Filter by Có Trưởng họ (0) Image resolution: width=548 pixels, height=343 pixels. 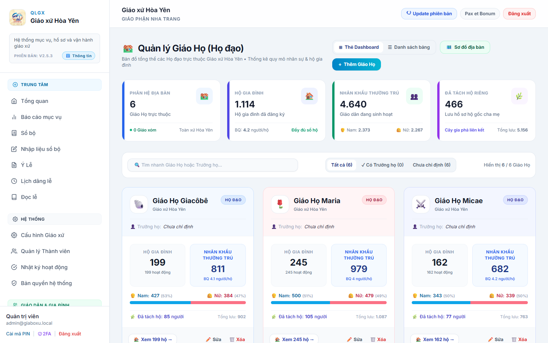(382, 165)
